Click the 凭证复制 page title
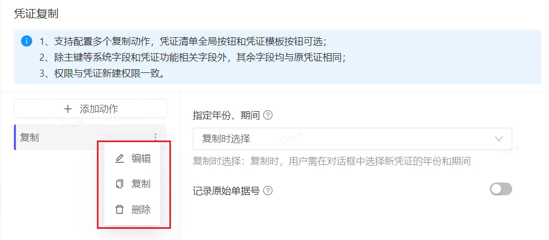The image size is (549, 240). tap(36, 14)
